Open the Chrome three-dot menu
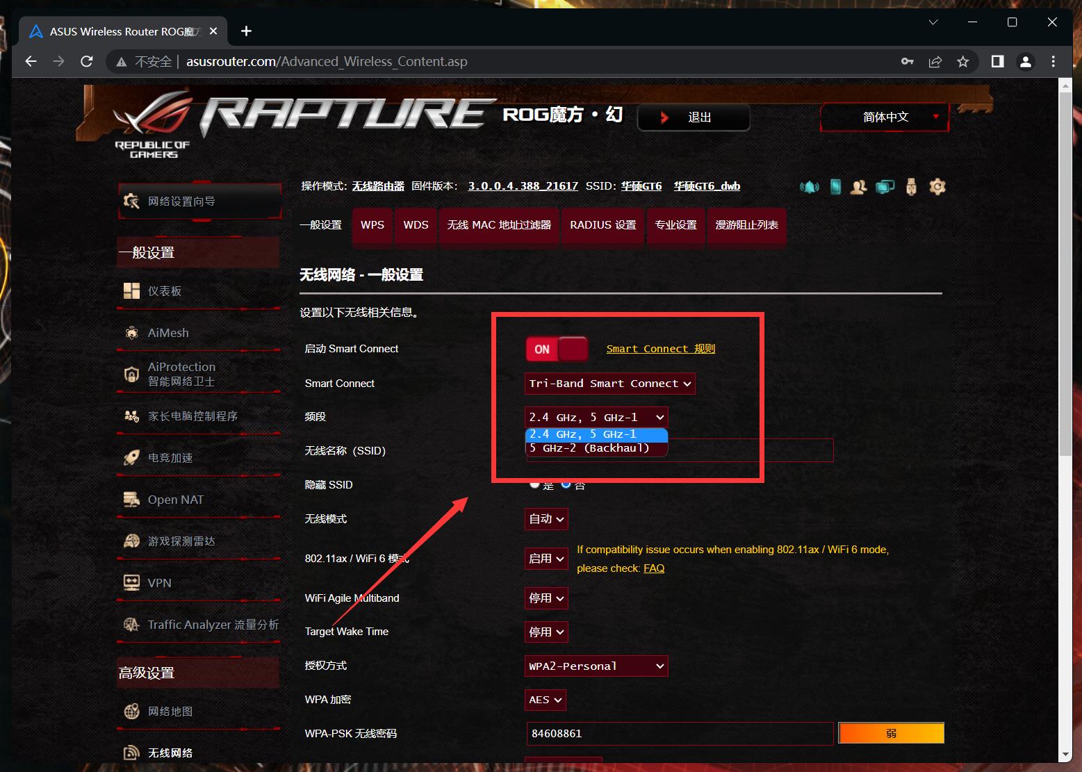The width and height of the screenshot is (1082, 772). pos(1054,61)
